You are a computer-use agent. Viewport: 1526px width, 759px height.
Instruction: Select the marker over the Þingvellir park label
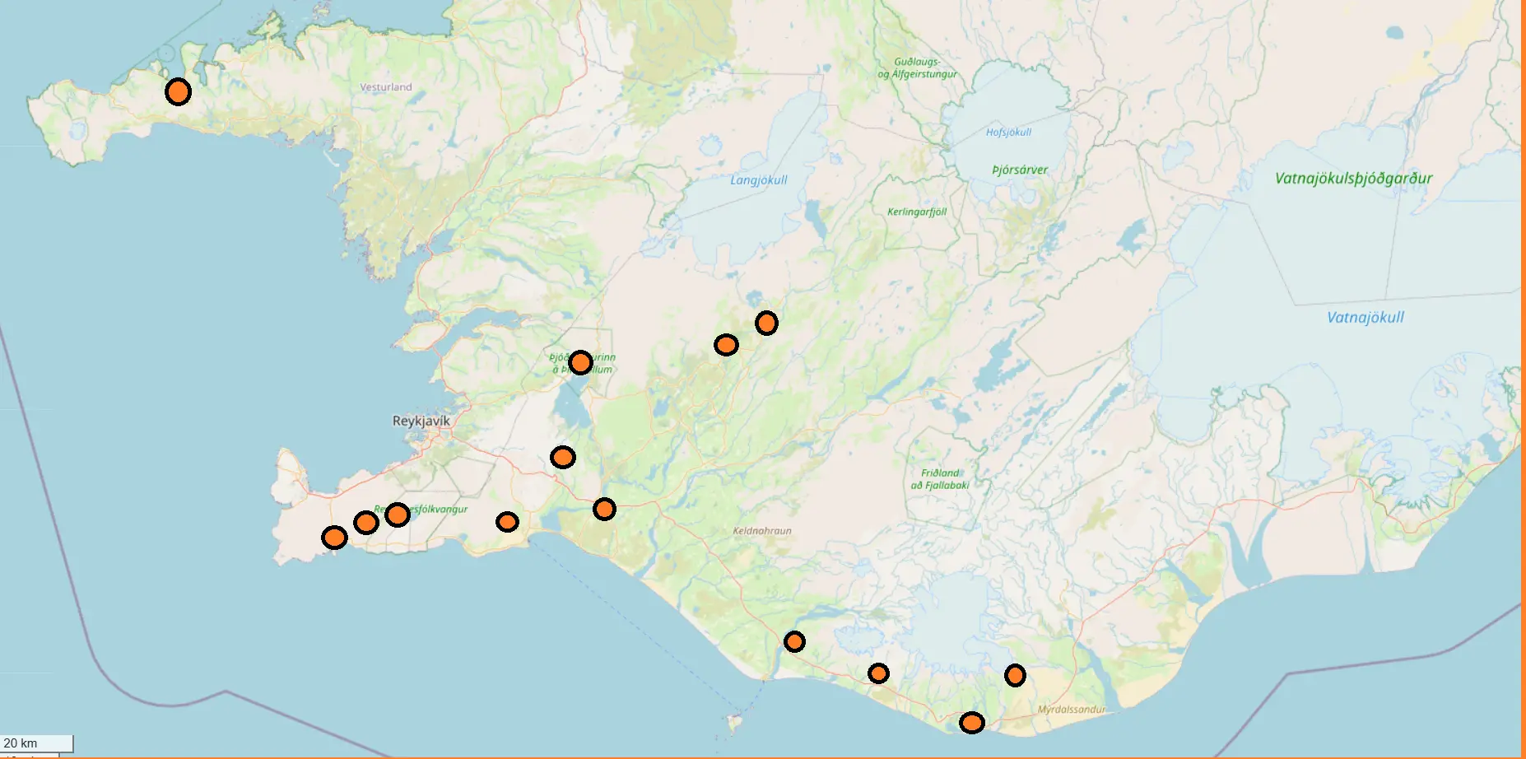(580, 362)
